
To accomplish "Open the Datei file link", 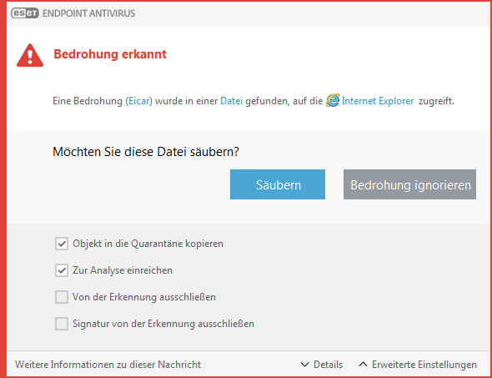I will (231, 102).
